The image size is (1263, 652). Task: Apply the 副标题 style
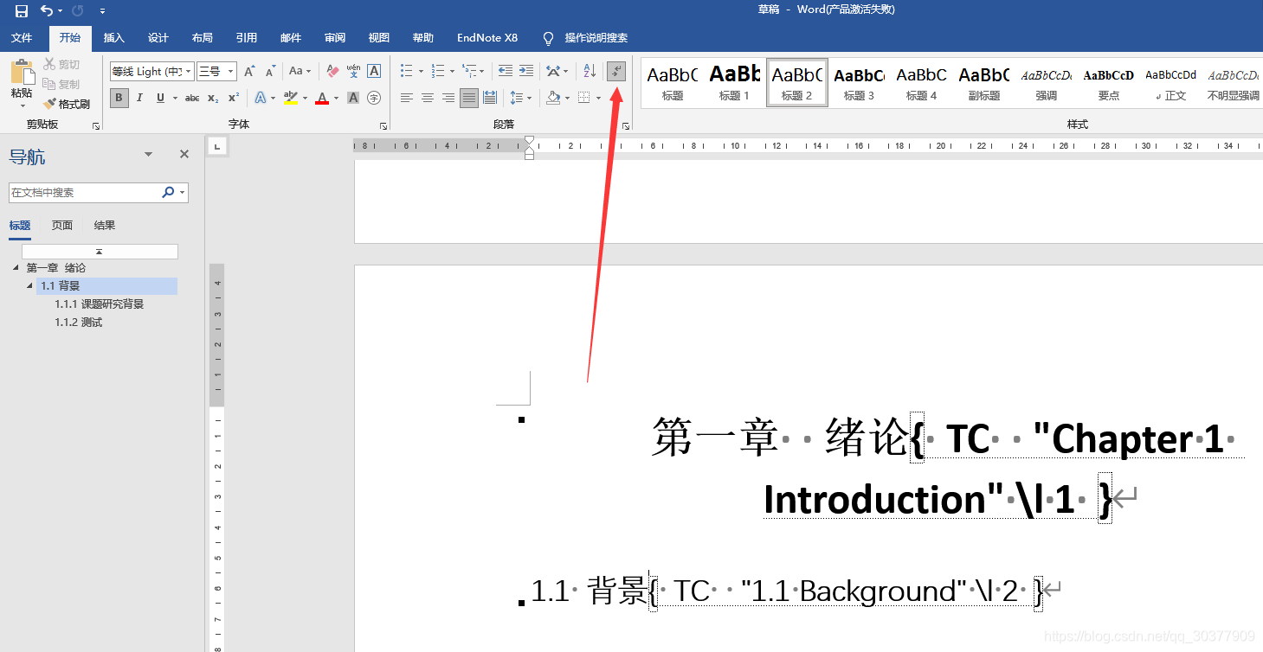(983, 83)
